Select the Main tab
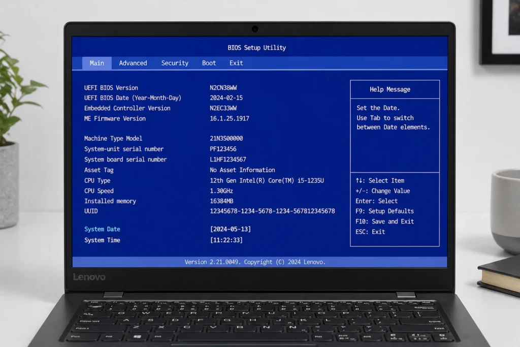Screen dimensions: 520x347 click(x=97, y=63)
